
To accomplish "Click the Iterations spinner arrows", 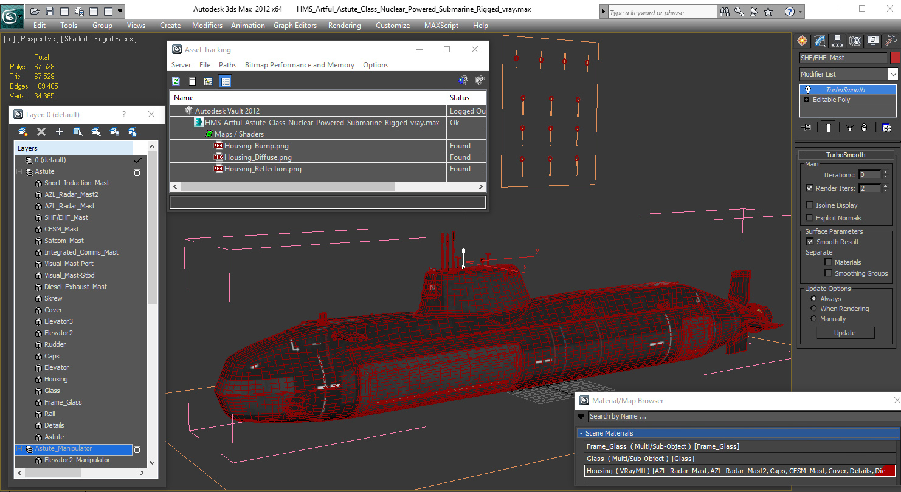I will [885, 175].
